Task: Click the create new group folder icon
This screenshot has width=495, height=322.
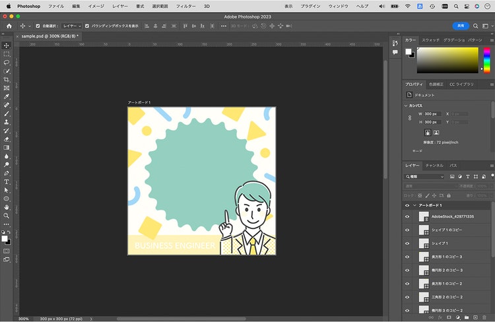Action: click(467, 317)
